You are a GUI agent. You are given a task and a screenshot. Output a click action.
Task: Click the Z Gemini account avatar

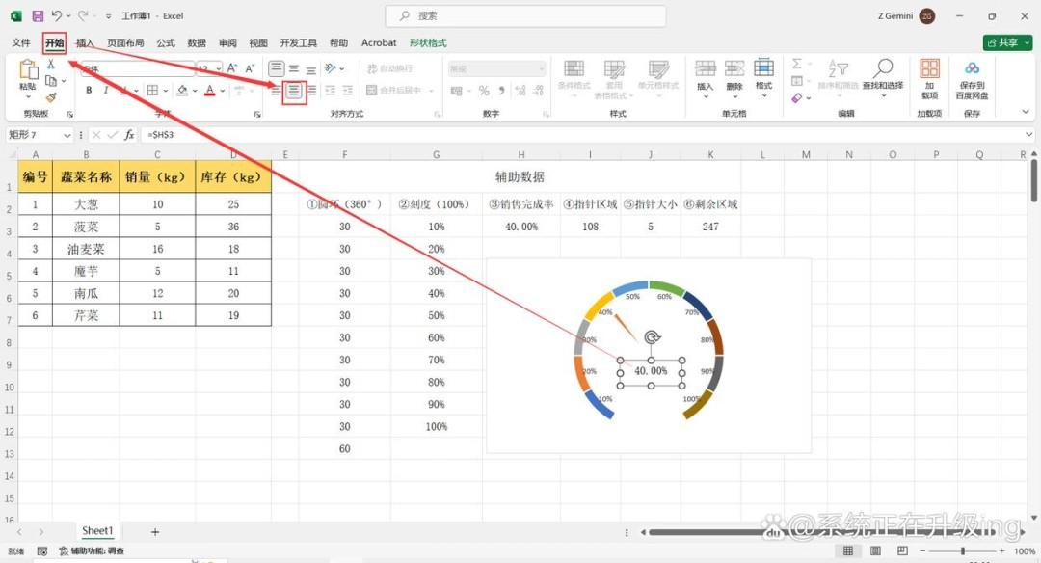(927, 16)
